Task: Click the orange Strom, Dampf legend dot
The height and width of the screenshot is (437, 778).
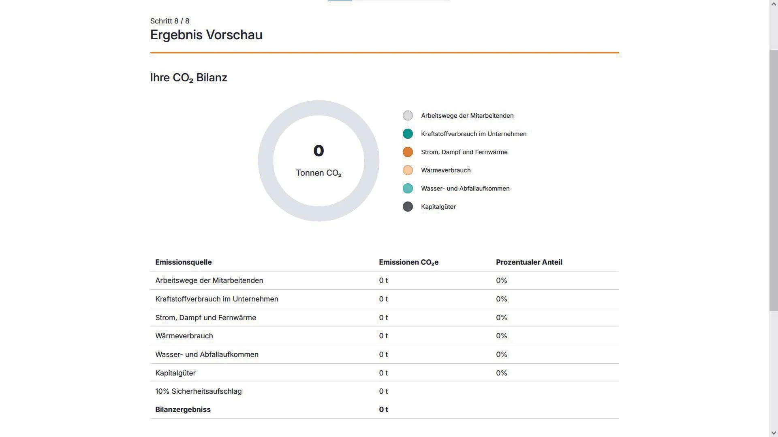Action: click(408, 152)
